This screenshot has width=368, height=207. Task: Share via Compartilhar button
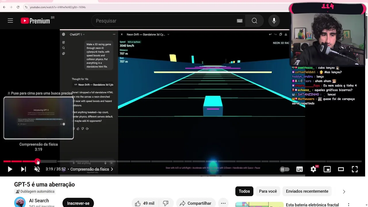click(x=195, y=203)
